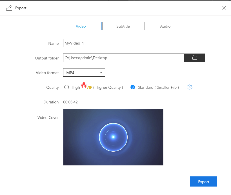Close the Export dialog with the X
The image size is (231, 195).
224,8
